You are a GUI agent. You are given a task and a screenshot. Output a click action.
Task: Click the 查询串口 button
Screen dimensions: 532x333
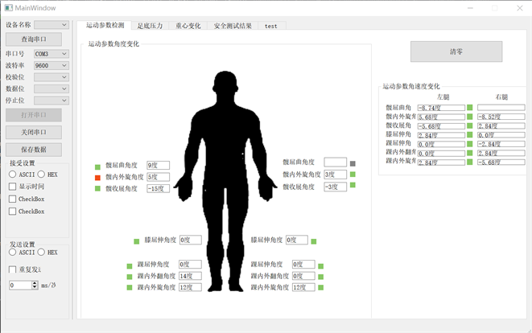tap(34, 39)
